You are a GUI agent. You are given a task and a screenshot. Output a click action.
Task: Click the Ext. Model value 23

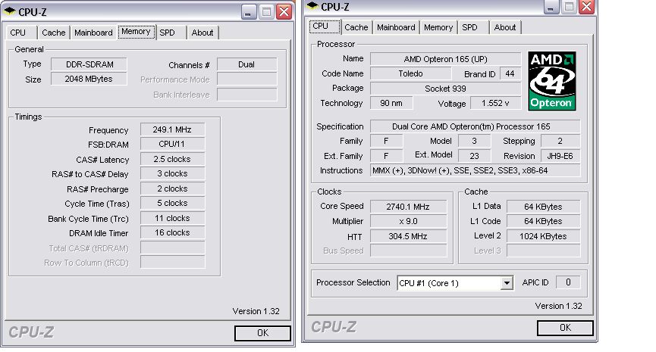click(475, 156)
